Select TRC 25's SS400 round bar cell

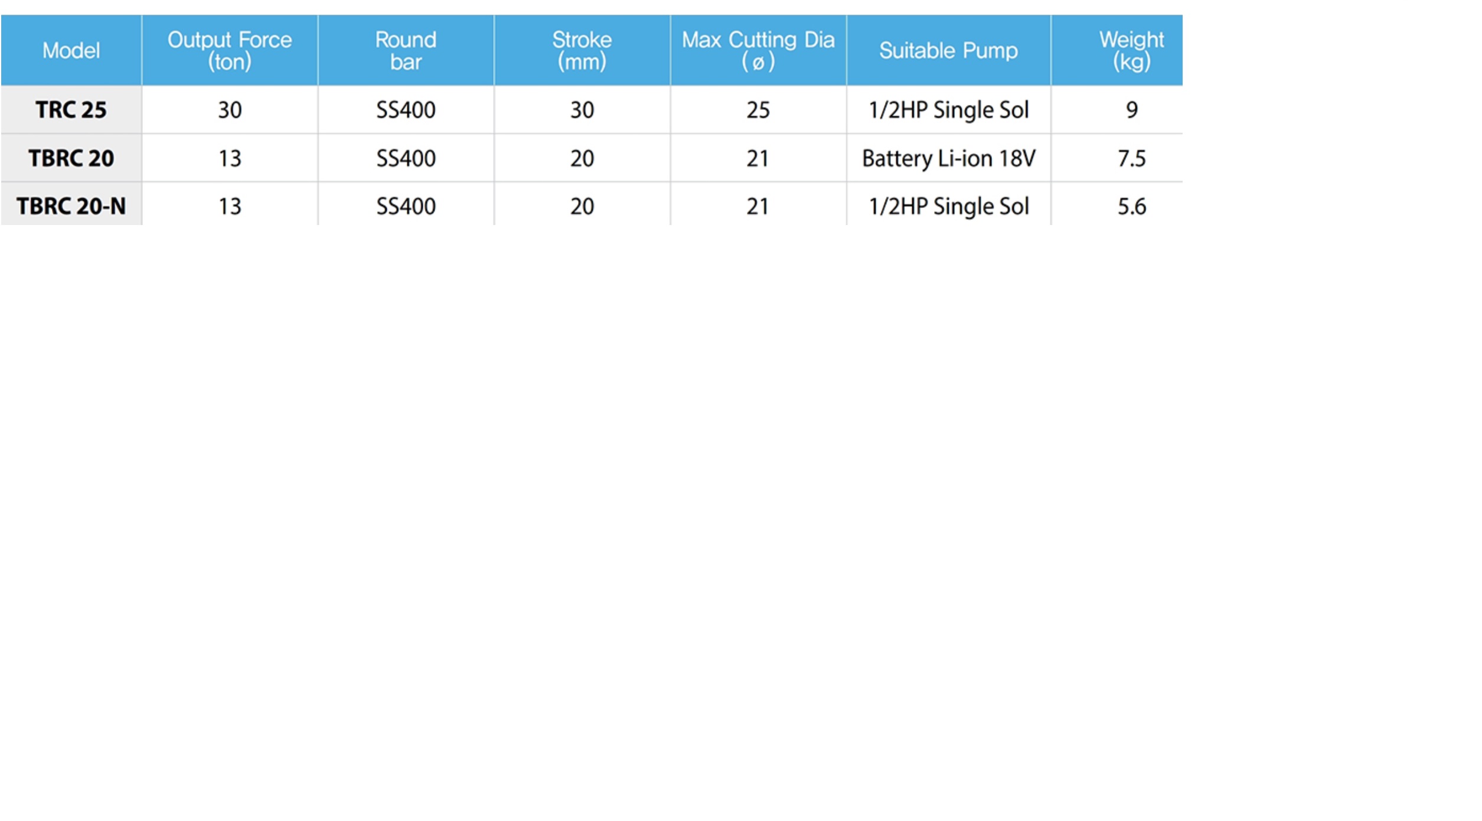pyautogui.click(x=406, y=110)
